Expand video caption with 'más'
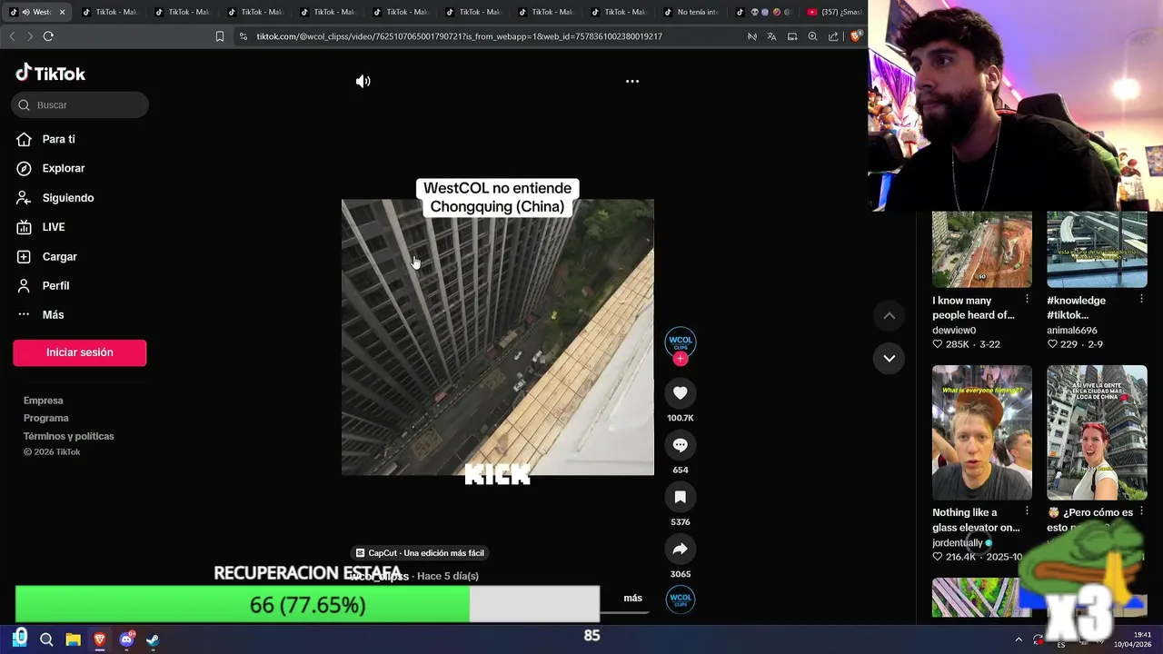 tap(632, 598)
